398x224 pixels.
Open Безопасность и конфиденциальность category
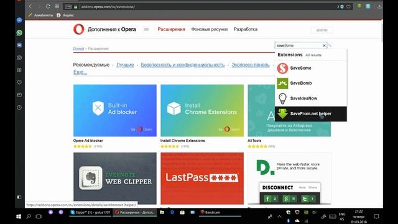point(183,65)
